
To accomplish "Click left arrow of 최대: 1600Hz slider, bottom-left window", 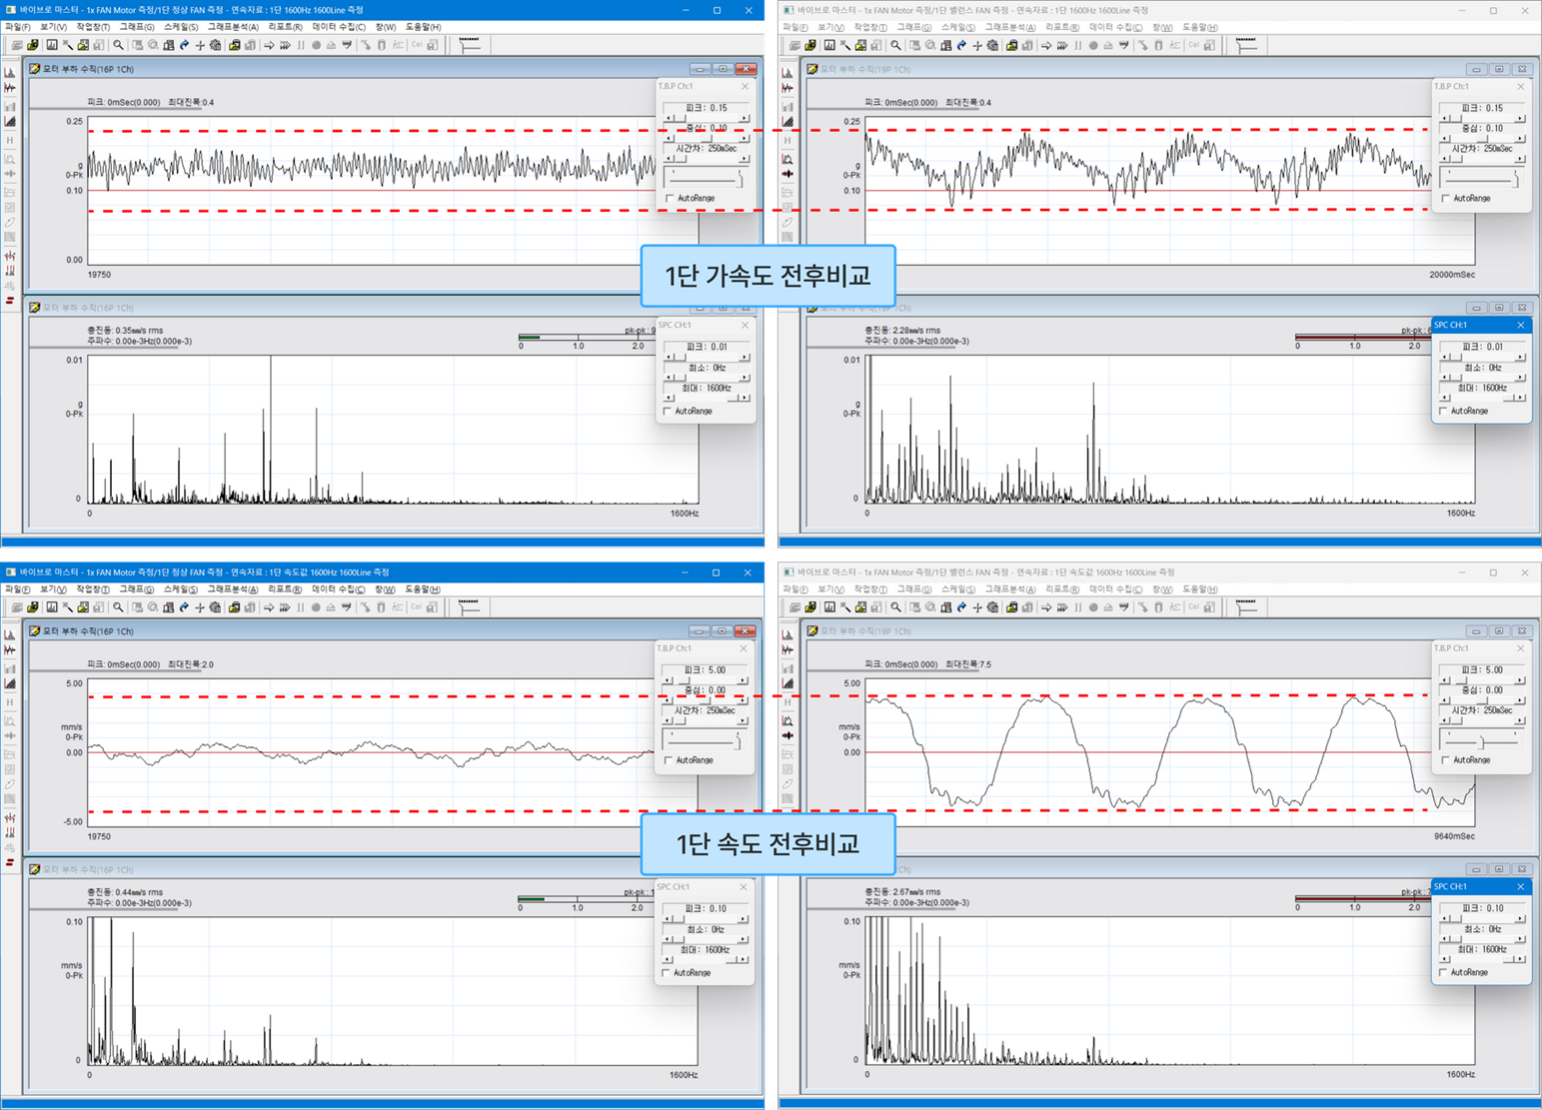I will [668, 960].
